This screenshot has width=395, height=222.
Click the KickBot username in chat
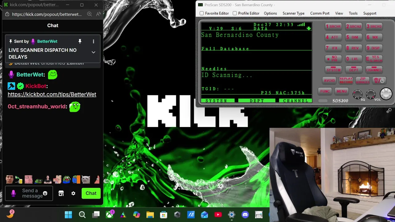36,86
